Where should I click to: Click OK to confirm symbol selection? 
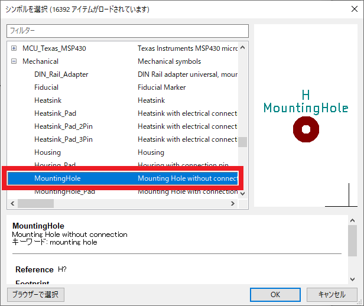[x=275, y=294]
